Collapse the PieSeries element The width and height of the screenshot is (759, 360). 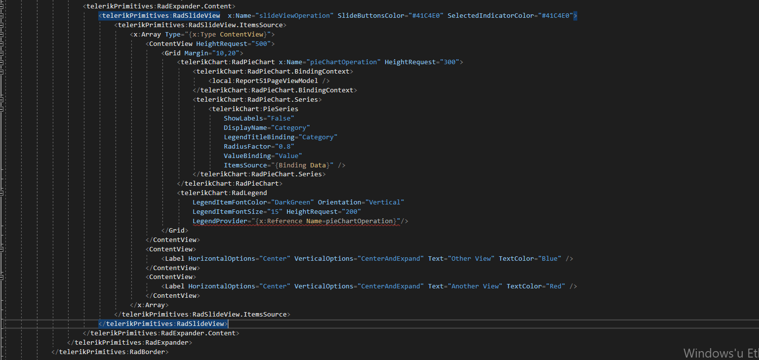click(x=2, y=109)
